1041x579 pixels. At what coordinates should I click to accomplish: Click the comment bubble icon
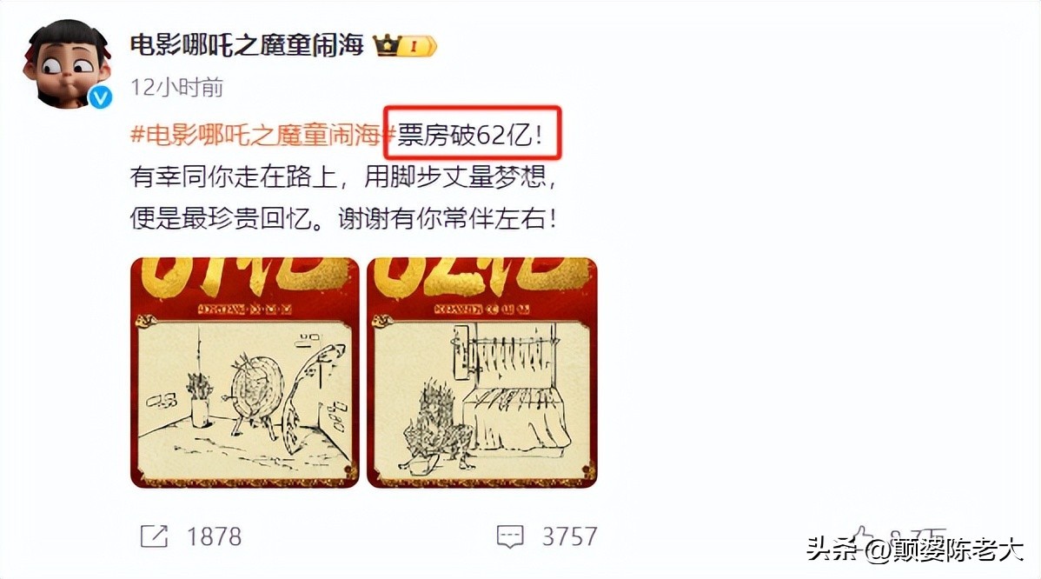tap(510, 536)
